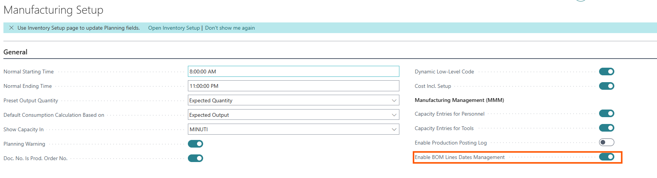Collapse the General section header

tap(15, 52)
